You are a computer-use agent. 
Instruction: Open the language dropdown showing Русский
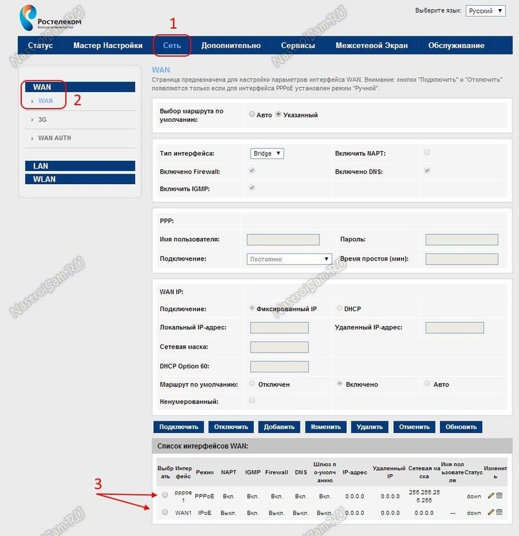485,11
